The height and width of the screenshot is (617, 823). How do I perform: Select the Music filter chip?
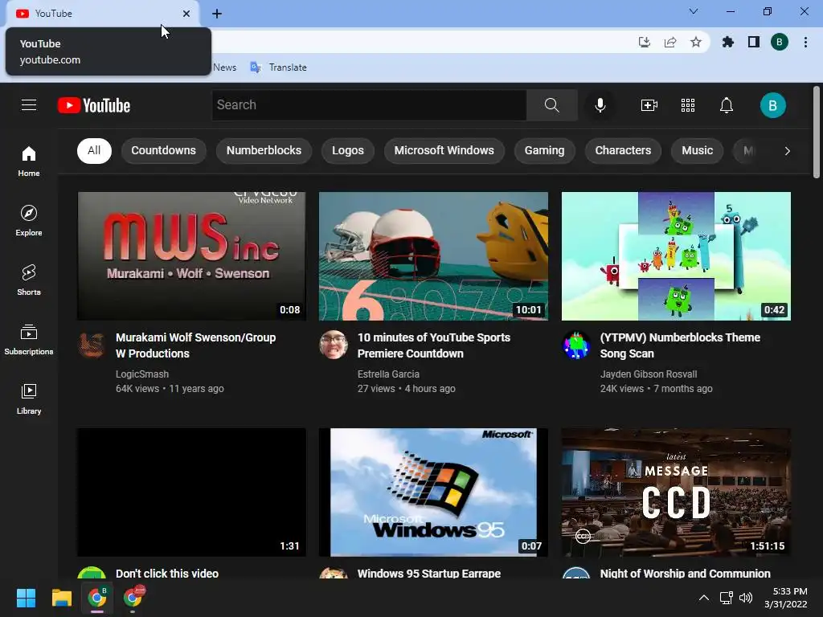tap(697, 150)
